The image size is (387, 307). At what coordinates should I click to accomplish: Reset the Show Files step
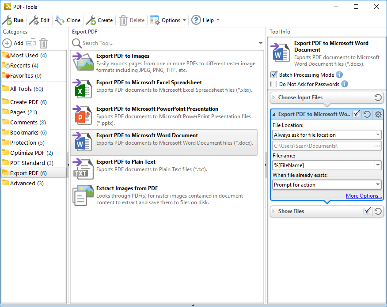(378, 211)
